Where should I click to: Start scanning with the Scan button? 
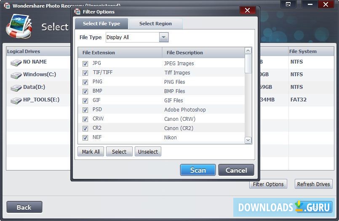198,170
